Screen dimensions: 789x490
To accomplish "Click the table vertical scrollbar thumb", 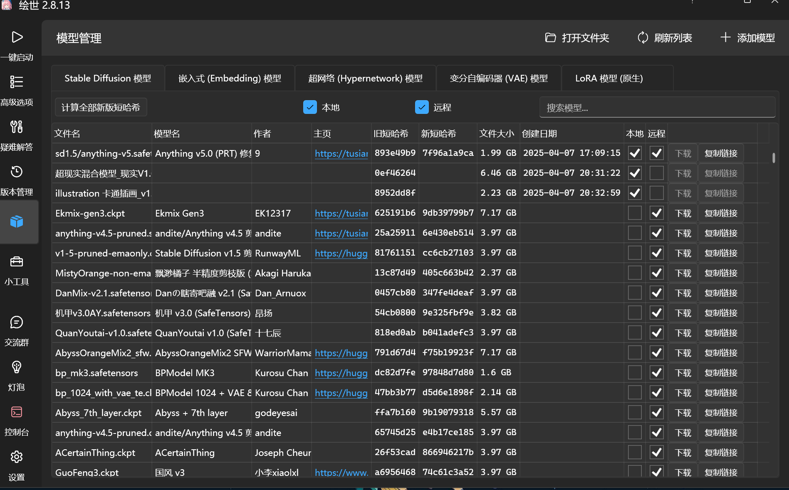I will click(774, 158).
